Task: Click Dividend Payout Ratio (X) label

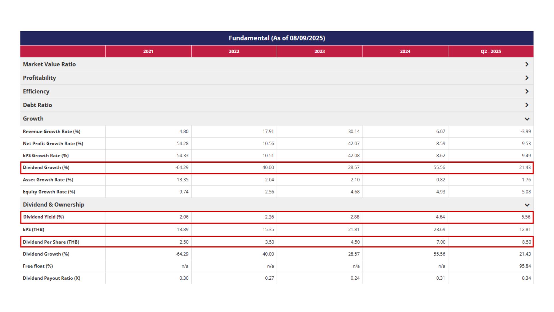Action: (52, 278)
